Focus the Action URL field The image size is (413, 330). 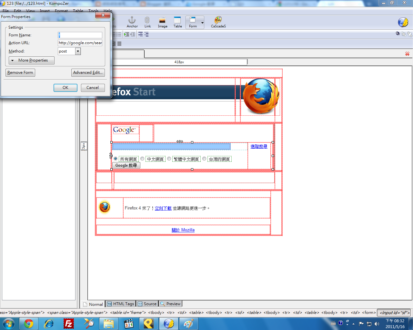(x=80, y=43)
